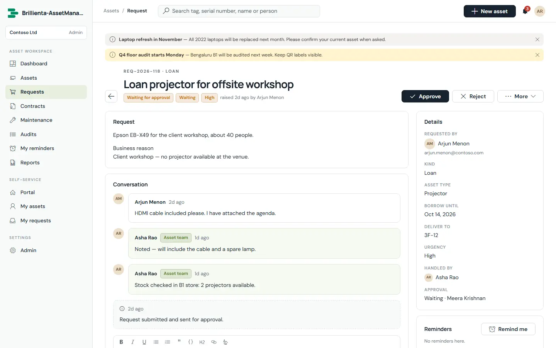The height and width of the screenshot is (348, 556).
Task: Navigate to Maintenance section
Action: tap(46, 120)
